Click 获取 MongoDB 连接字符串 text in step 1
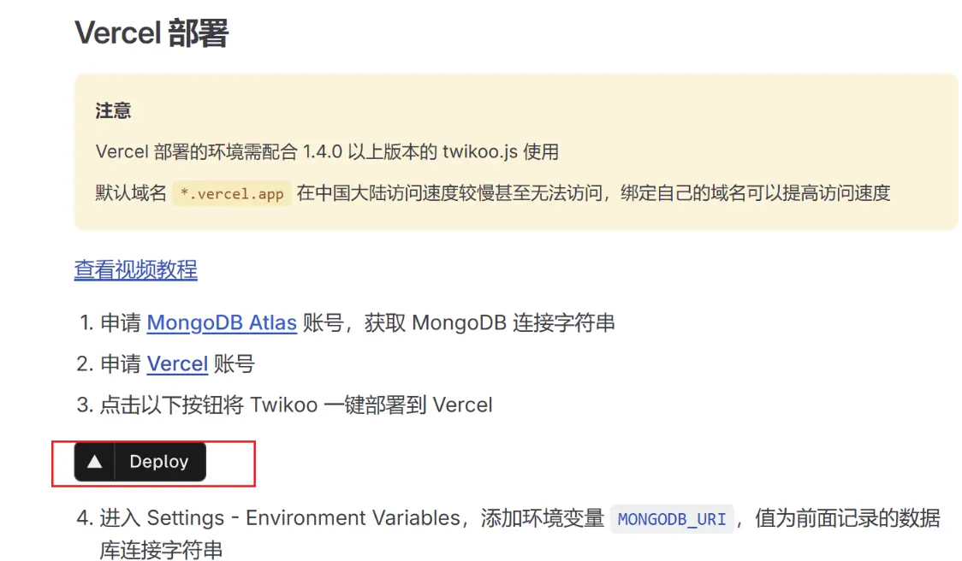Viewport: 962px width, 561px height. coord(490,323)
